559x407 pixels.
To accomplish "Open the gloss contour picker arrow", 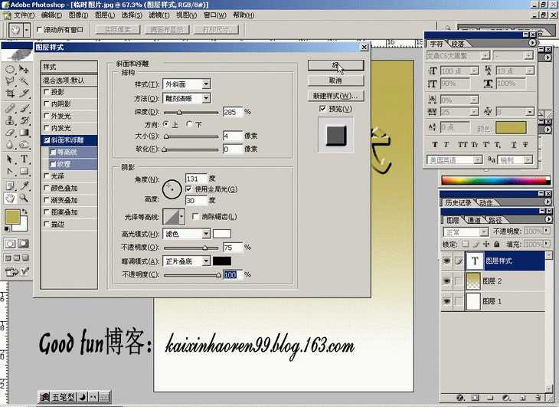I will pos(181,216).
